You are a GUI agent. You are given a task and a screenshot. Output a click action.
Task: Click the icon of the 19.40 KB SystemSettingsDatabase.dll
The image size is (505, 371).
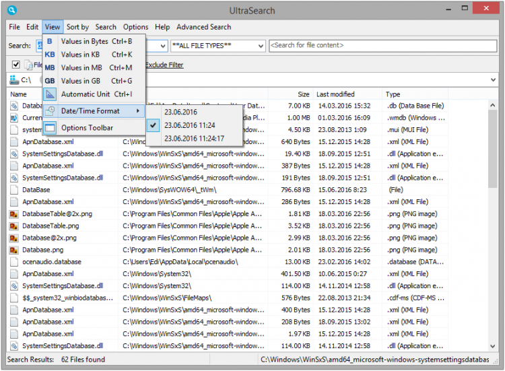click(x=14, y=154)
